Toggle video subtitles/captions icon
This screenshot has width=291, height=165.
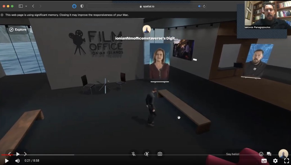tap(264, 161)
